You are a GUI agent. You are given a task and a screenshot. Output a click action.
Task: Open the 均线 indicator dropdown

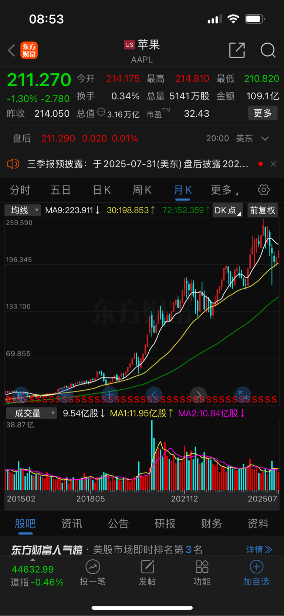[22, 210]
